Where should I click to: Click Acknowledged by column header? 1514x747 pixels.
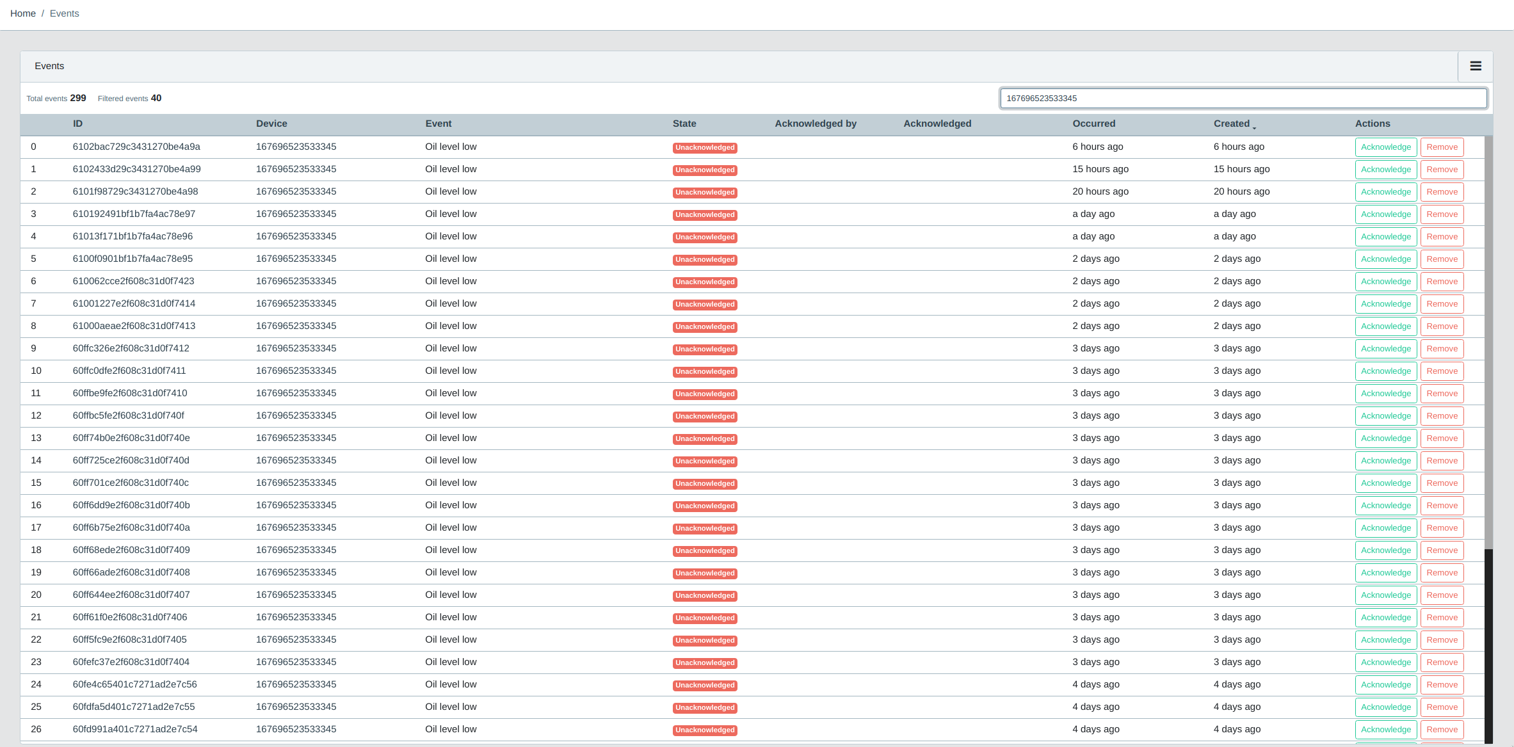click(x=815, y=124)
